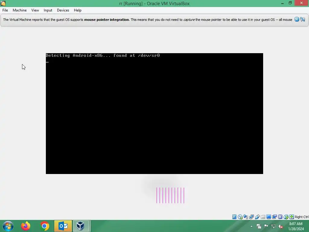Click the recording status indicator
The height and width of the screenshot is (232, 309).
pos(274,217)
